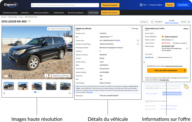Viewport: 192px width, 122px height.
Task: Open the Français Canadien language dropdown
Action: (157, 5)
